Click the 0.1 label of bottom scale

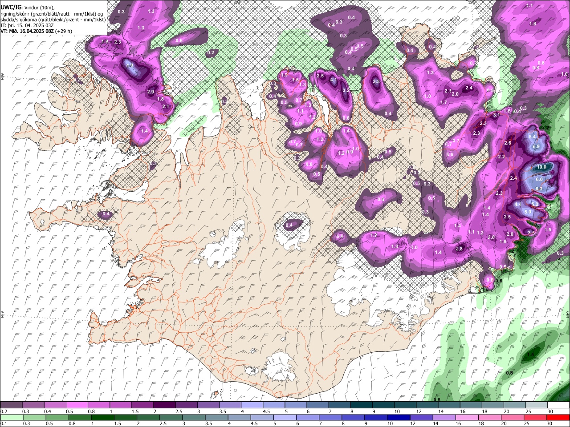(3, 423)
